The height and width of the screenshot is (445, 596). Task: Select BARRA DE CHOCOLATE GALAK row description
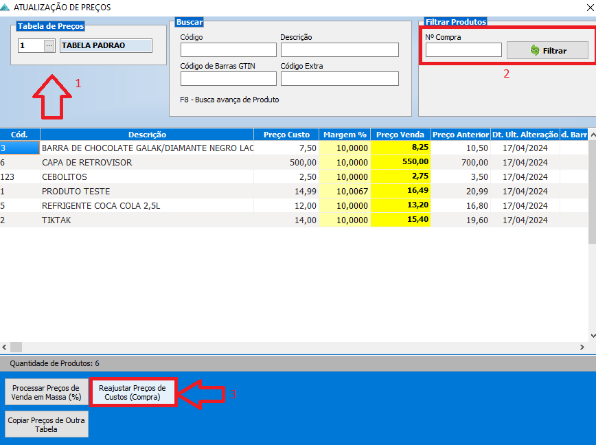(147, 148)
